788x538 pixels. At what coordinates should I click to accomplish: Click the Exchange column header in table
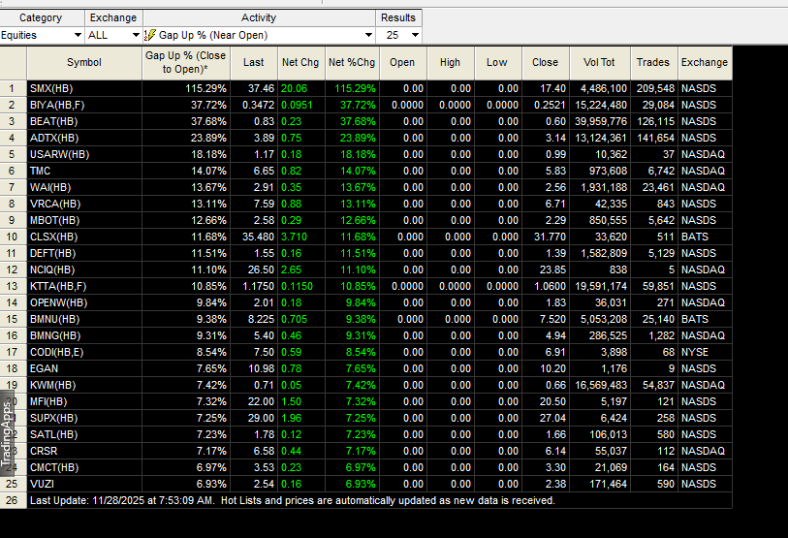pyautogui.click(x=704, y=62)
